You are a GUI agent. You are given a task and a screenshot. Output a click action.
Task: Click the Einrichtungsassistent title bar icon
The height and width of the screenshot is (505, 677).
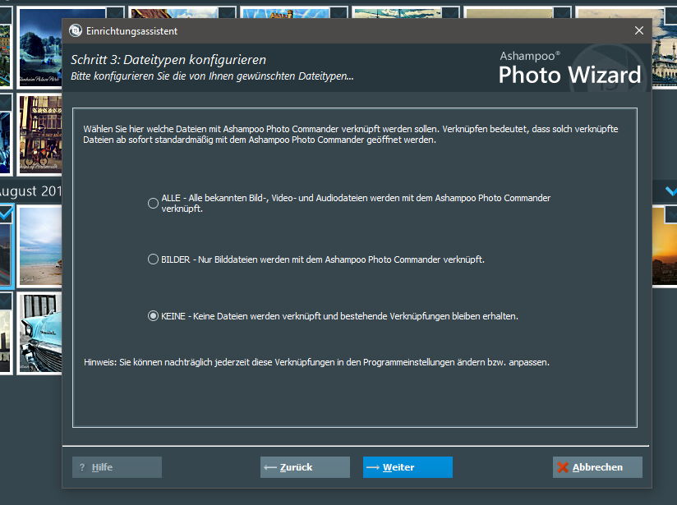click(x=76, y=31)
